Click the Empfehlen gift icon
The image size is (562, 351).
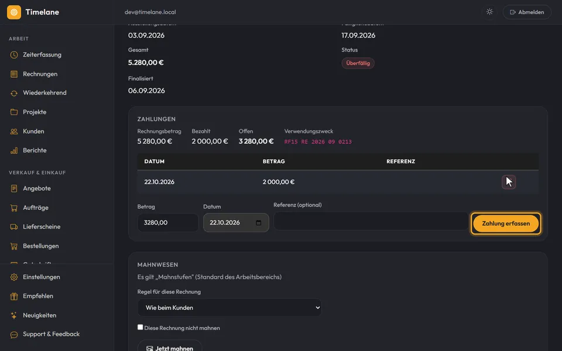tap(14, 296)
